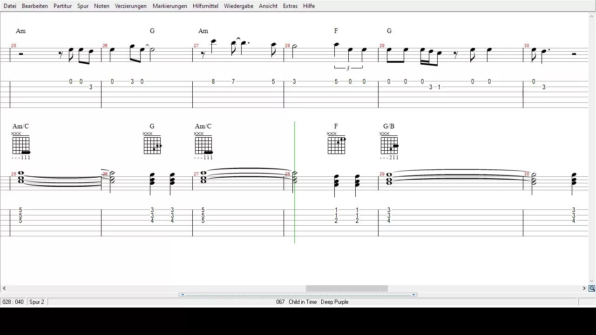Click the left marker of the dotted range bar
Viewport: 596px width, 335px height.
pos(183,295)
